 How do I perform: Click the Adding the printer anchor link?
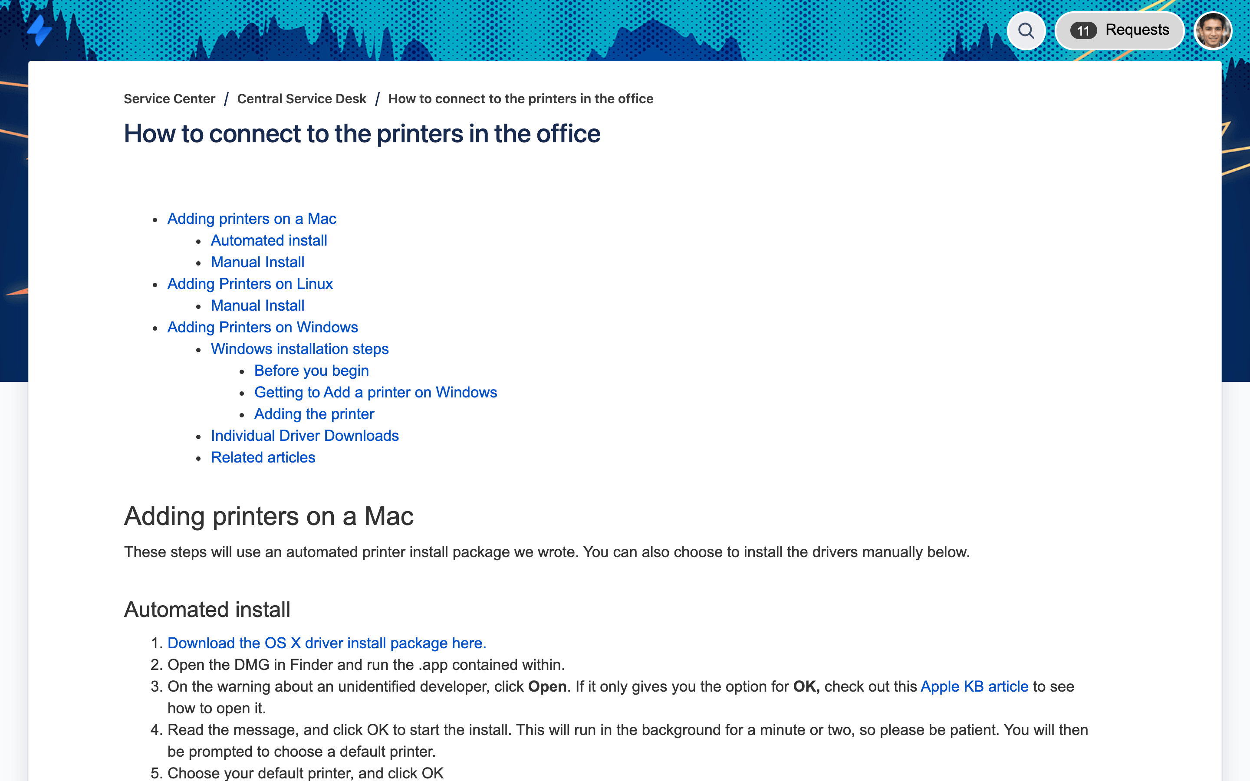(x=315, y=414)
